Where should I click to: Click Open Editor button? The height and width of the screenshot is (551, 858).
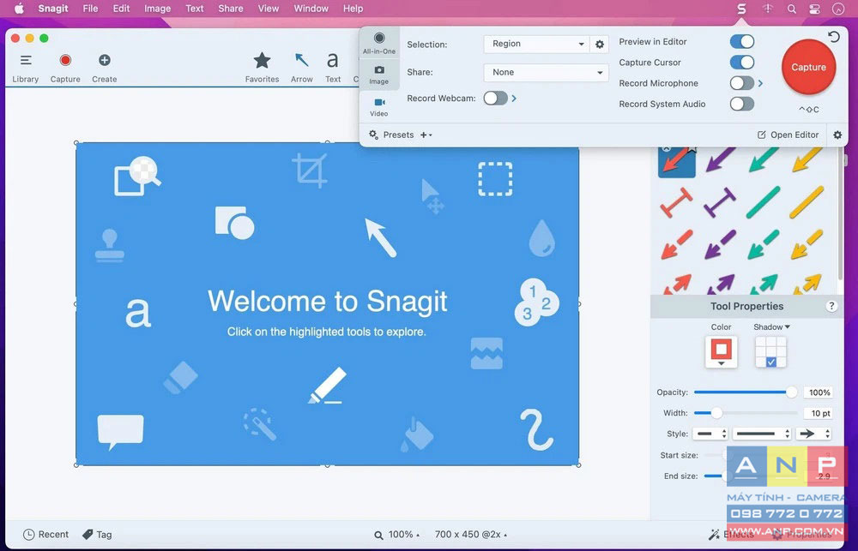pos(788,135)
